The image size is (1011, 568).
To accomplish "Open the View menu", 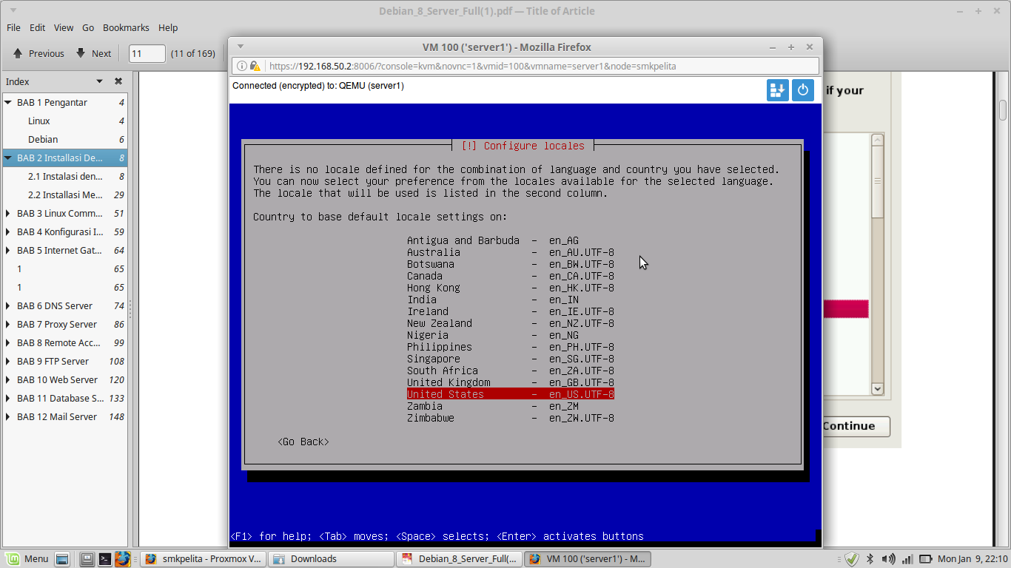I will 64,27.
